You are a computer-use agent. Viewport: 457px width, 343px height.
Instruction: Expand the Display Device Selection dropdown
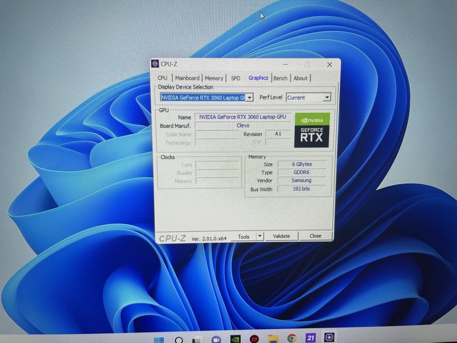coord(250,98)
